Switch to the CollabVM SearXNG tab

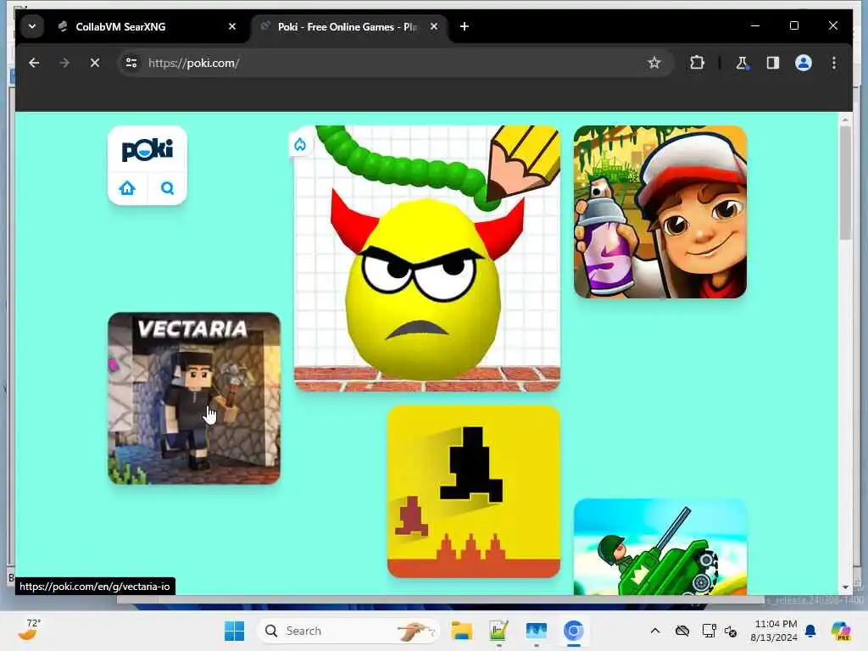tap(147, 26)
